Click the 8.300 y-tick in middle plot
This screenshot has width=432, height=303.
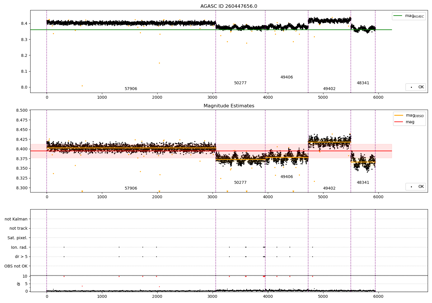(22, 188)
